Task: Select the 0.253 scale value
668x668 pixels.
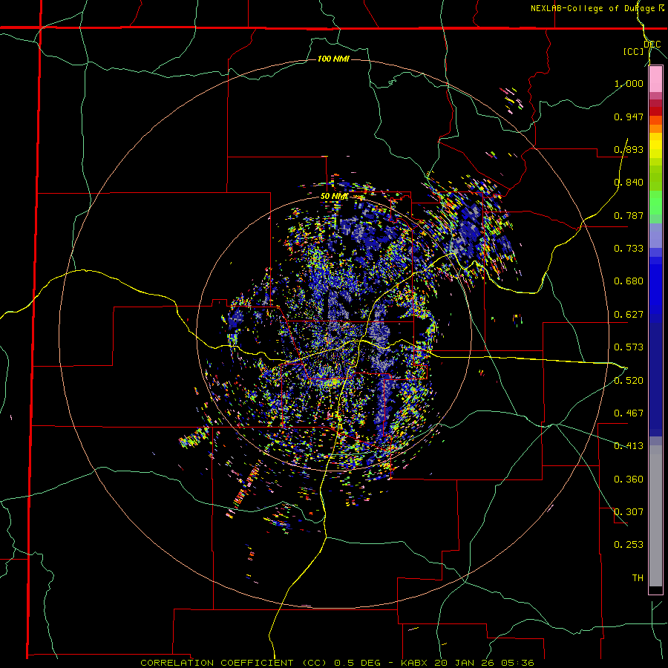Action: pos(629,545)
